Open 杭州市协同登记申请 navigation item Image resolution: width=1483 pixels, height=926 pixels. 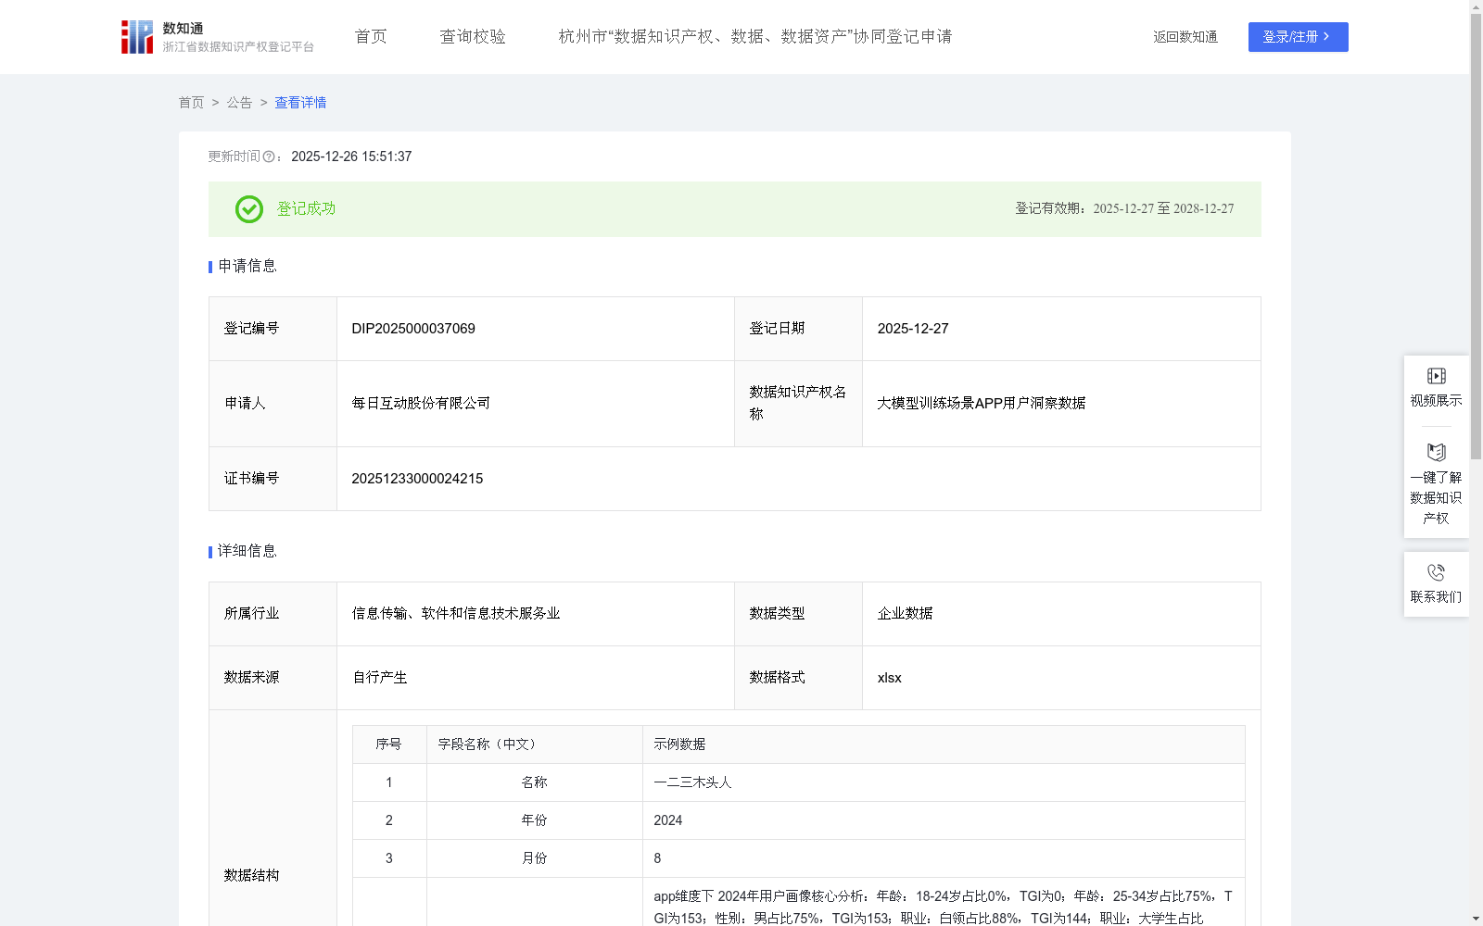[755, 37]
